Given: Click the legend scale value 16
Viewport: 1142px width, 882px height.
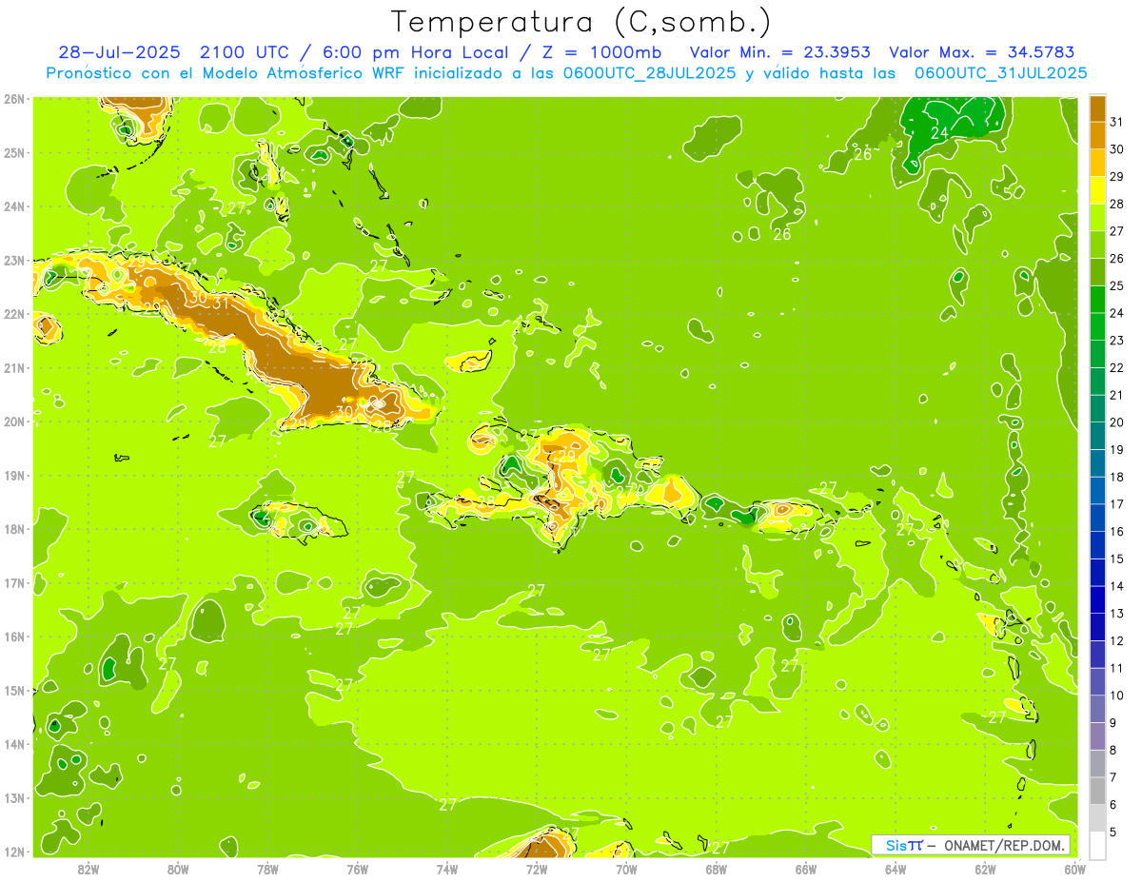Looking at the screenshot, I should [x=1117, y=532].
